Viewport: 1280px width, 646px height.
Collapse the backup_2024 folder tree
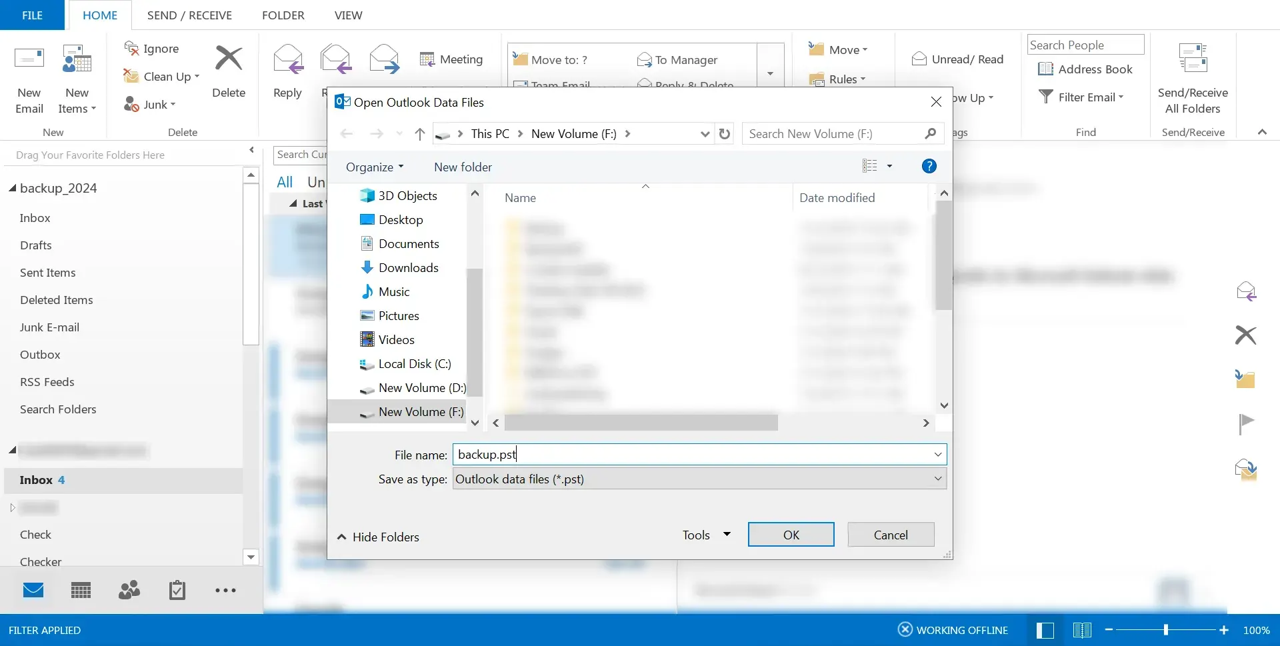12,188
